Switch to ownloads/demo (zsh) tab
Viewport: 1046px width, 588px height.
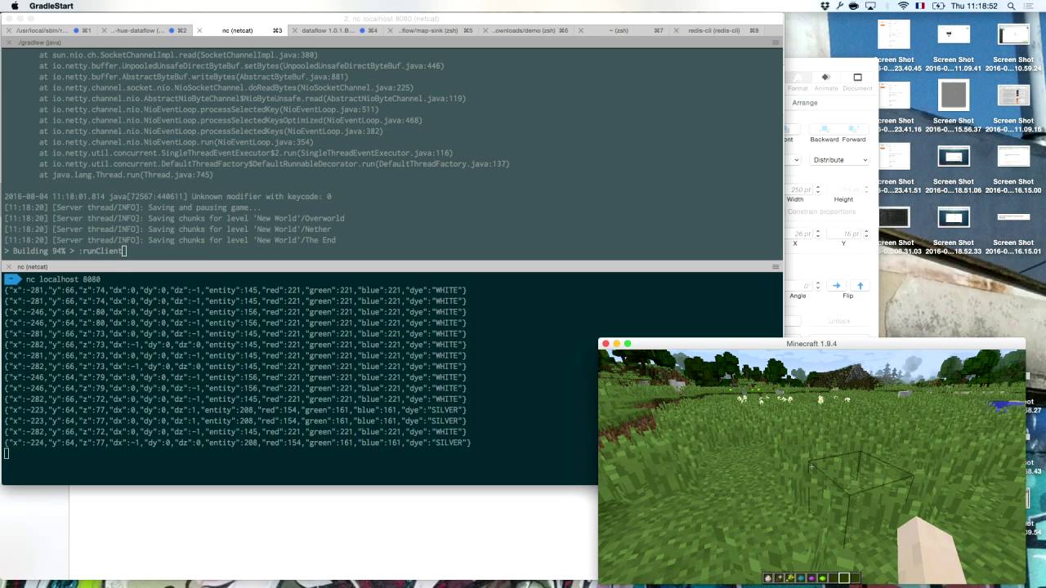click(527, 30)
